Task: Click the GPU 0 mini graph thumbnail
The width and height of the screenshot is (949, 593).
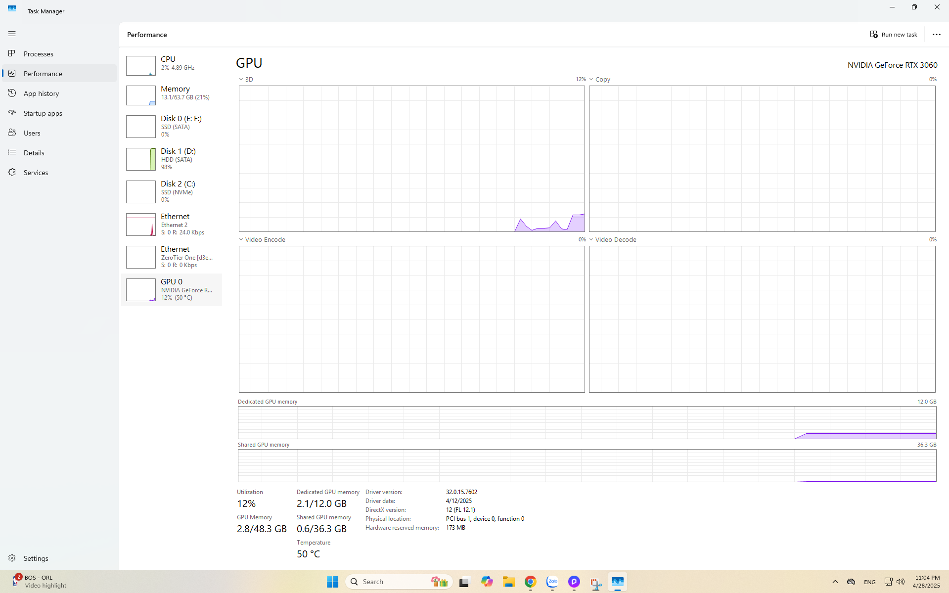Action: (141, 290)
